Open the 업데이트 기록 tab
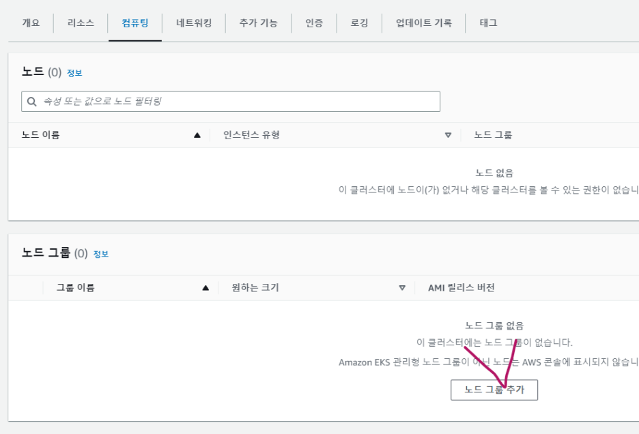The width and height of the screenshot is (639, 434). point(423,23)
